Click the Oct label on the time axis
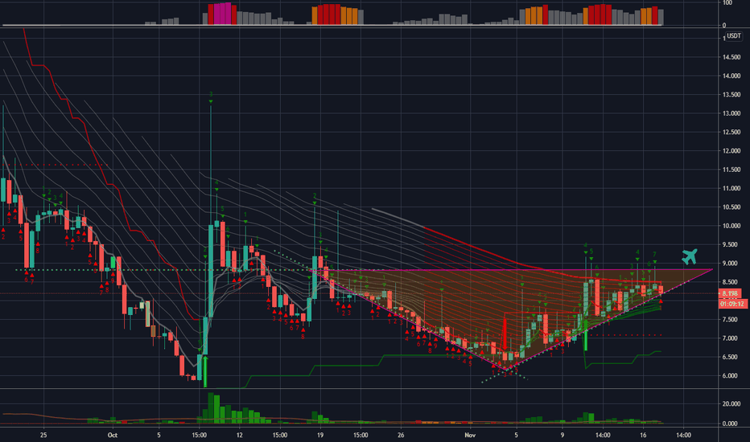This screenshot has height=442, width=750. coord(113,435)
